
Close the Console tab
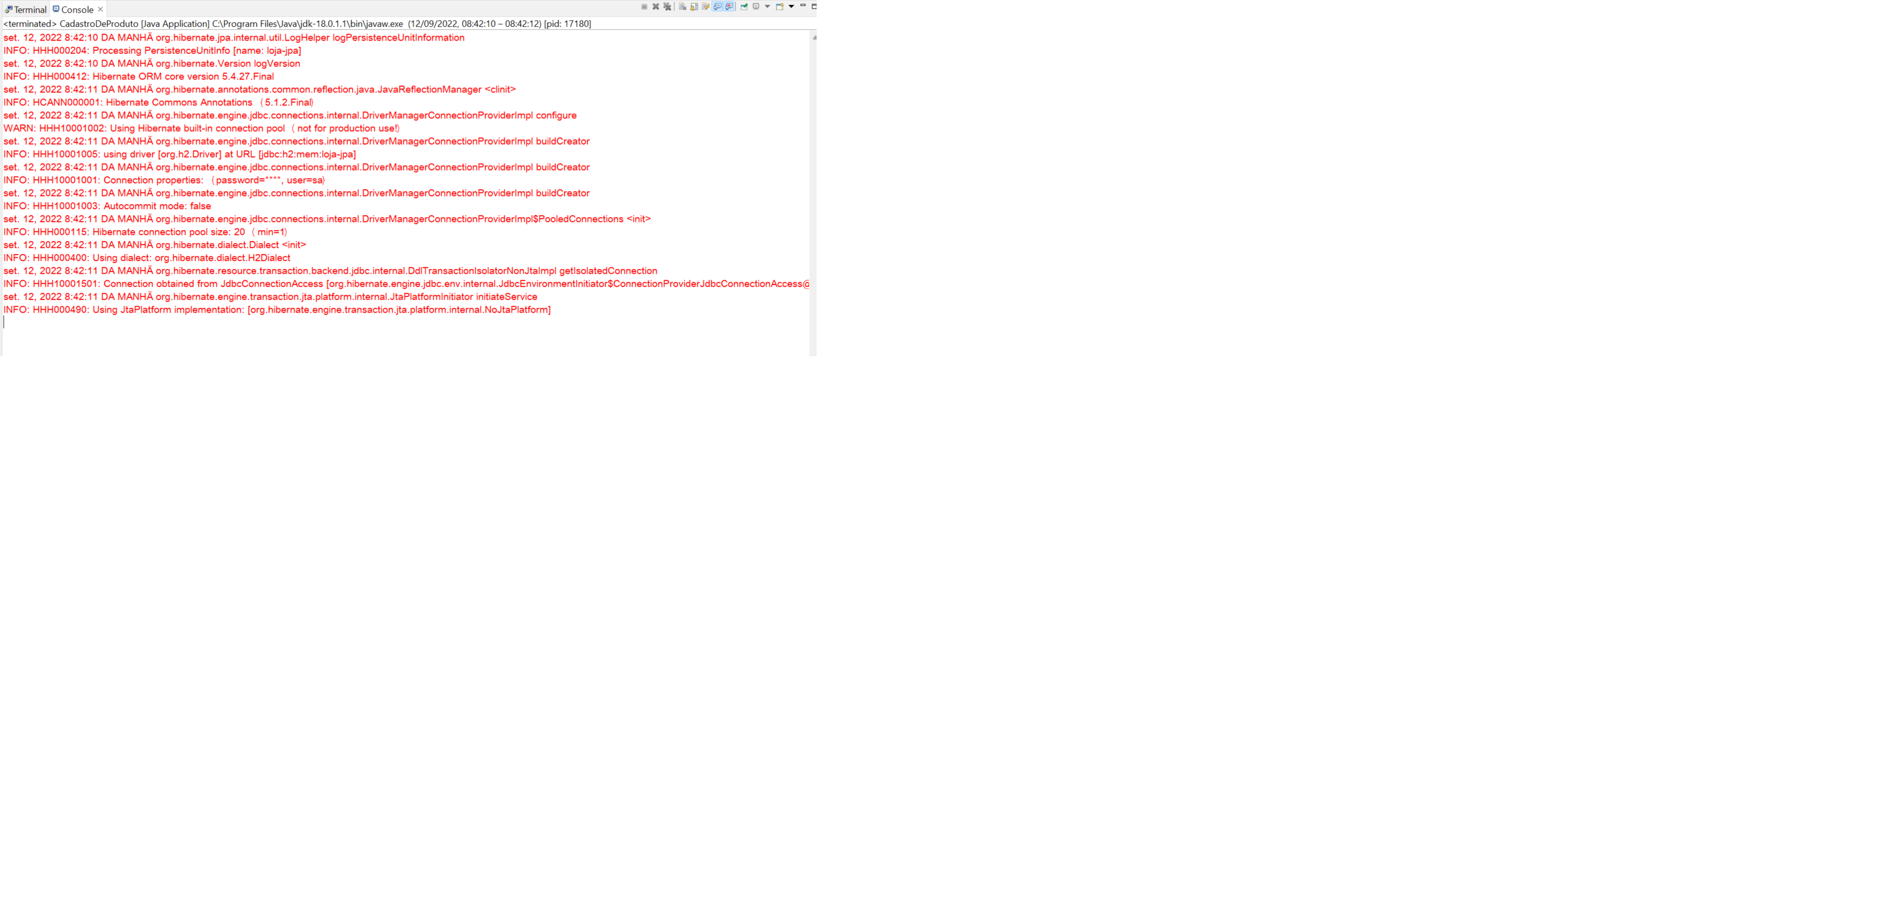click(100, 10)
